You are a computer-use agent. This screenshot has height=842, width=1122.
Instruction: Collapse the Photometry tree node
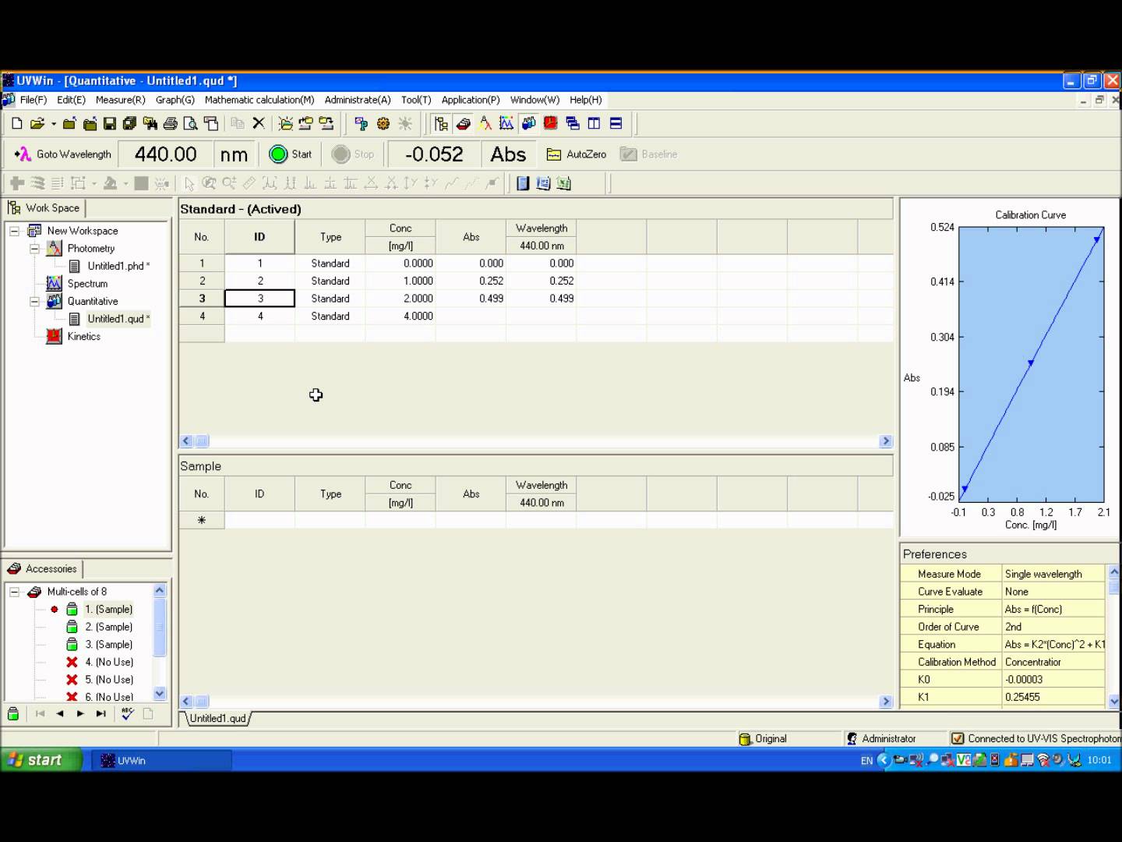(x=34, y=249)
